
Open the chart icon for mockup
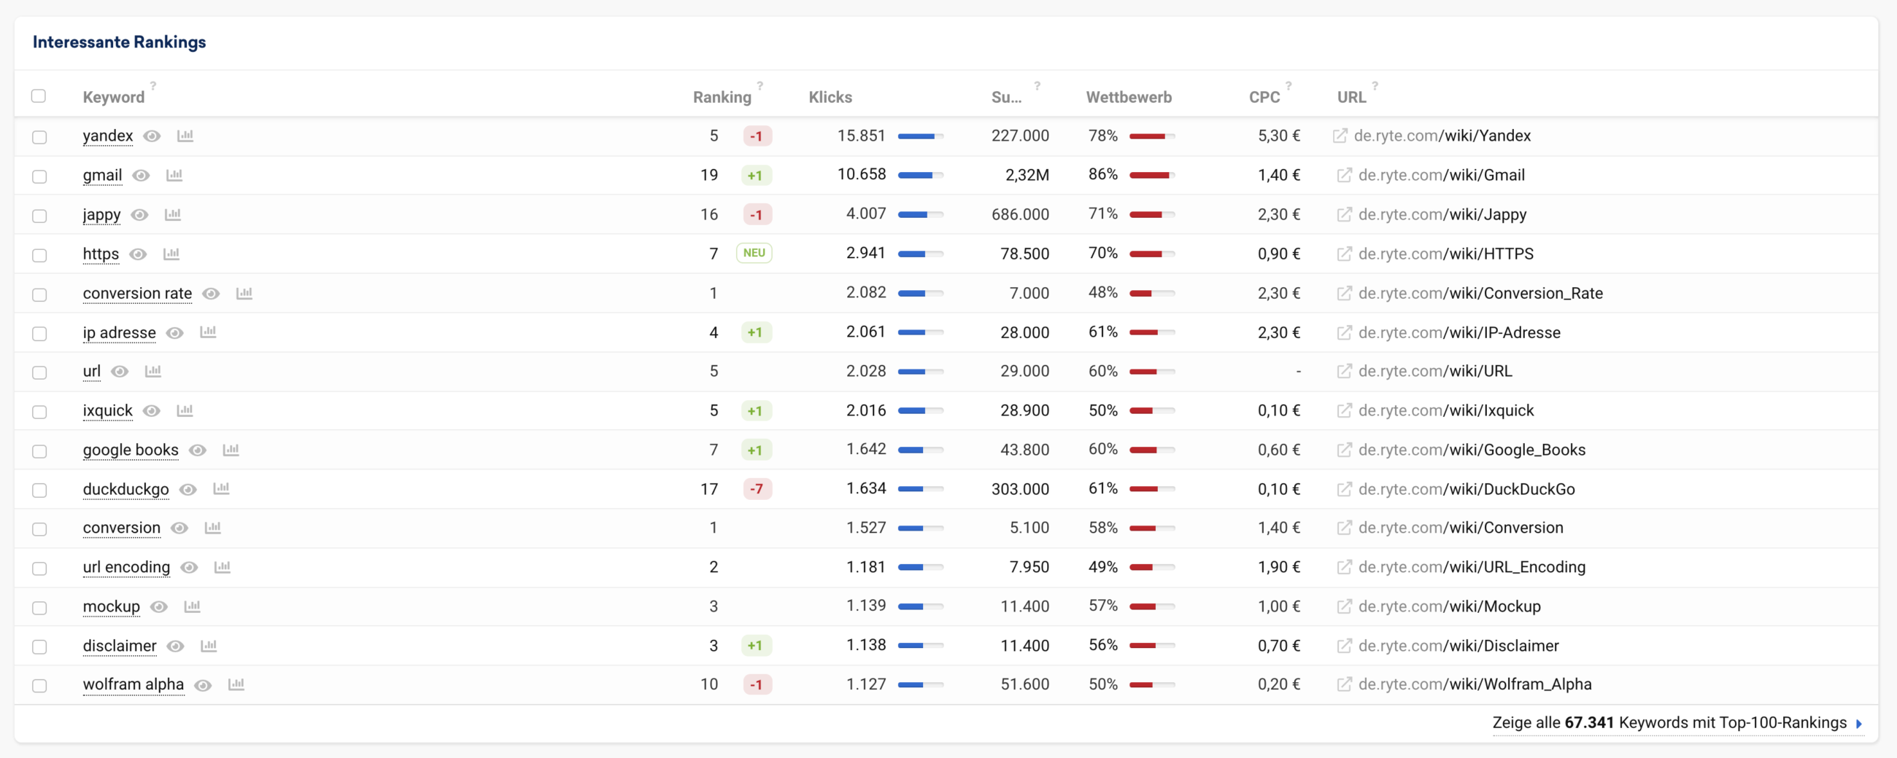(191, 606)
